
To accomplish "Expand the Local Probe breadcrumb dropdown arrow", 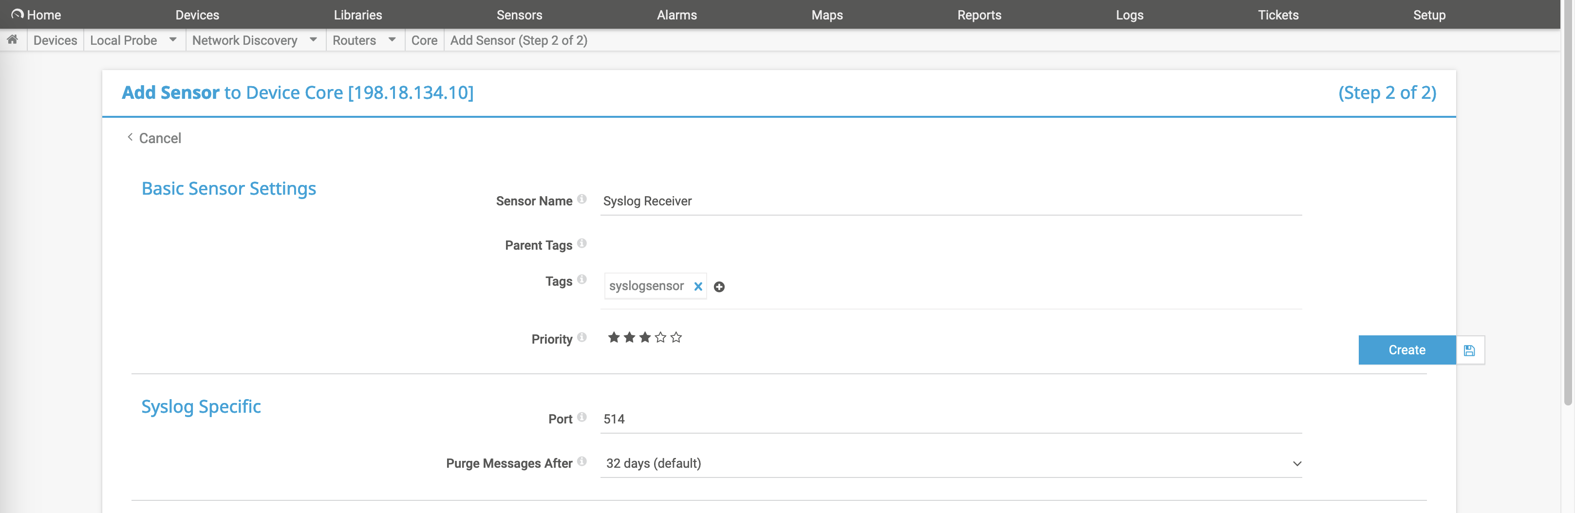I will click(173, 40).
